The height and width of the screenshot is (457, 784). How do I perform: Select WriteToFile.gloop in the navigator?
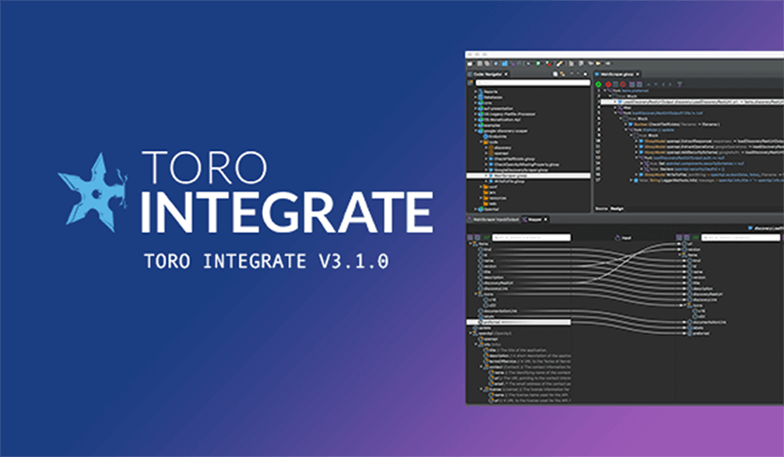point(510,181)
